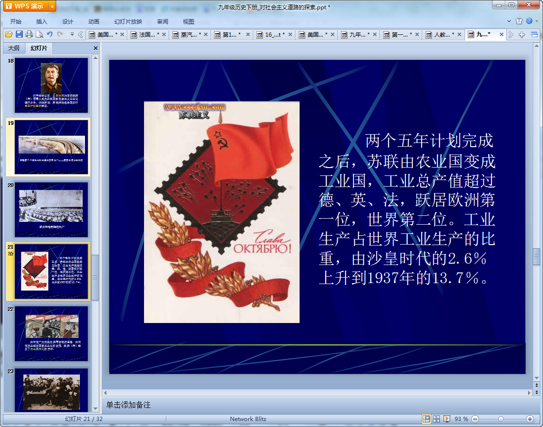
Task: Open the 插入 ribbon tab
Action: (x=41, y=21)
